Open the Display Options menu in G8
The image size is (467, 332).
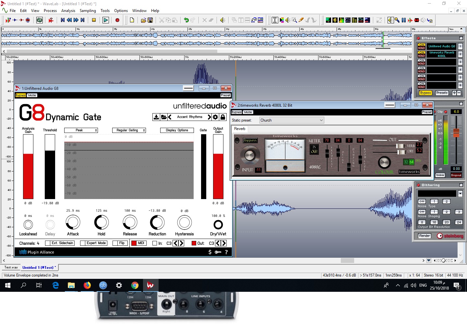(x=177, y=130)
